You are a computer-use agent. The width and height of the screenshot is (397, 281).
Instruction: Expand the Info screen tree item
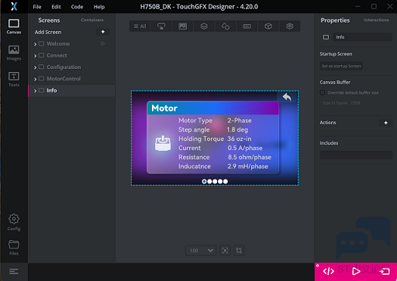pyautogui.click(x=35, y=91)
